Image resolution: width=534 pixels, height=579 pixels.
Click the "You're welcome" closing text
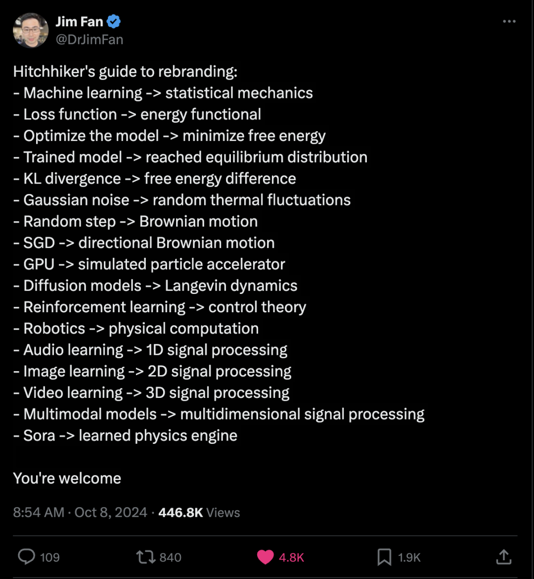pyautogui.click(x=67, y=479)
